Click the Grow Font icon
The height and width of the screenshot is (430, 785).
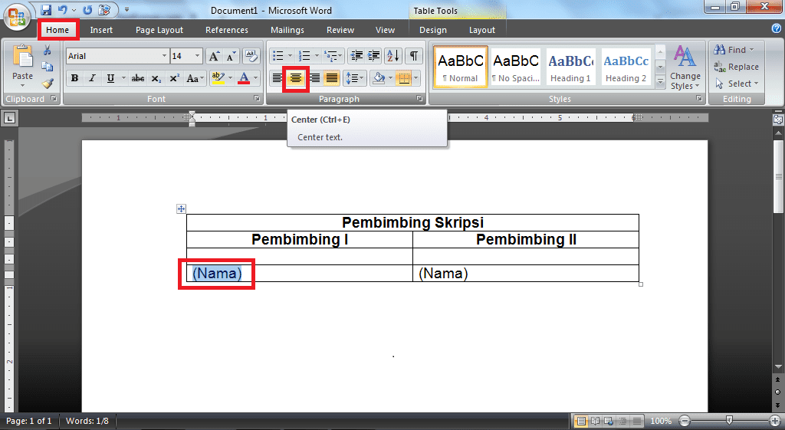215,56
